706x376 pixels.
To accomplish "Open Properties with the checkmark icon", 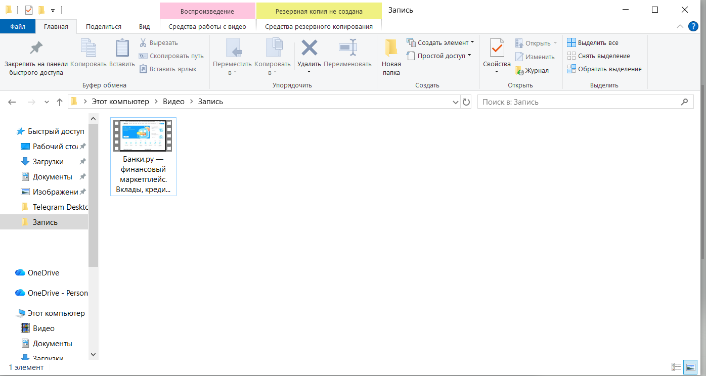I will point(497,49).
